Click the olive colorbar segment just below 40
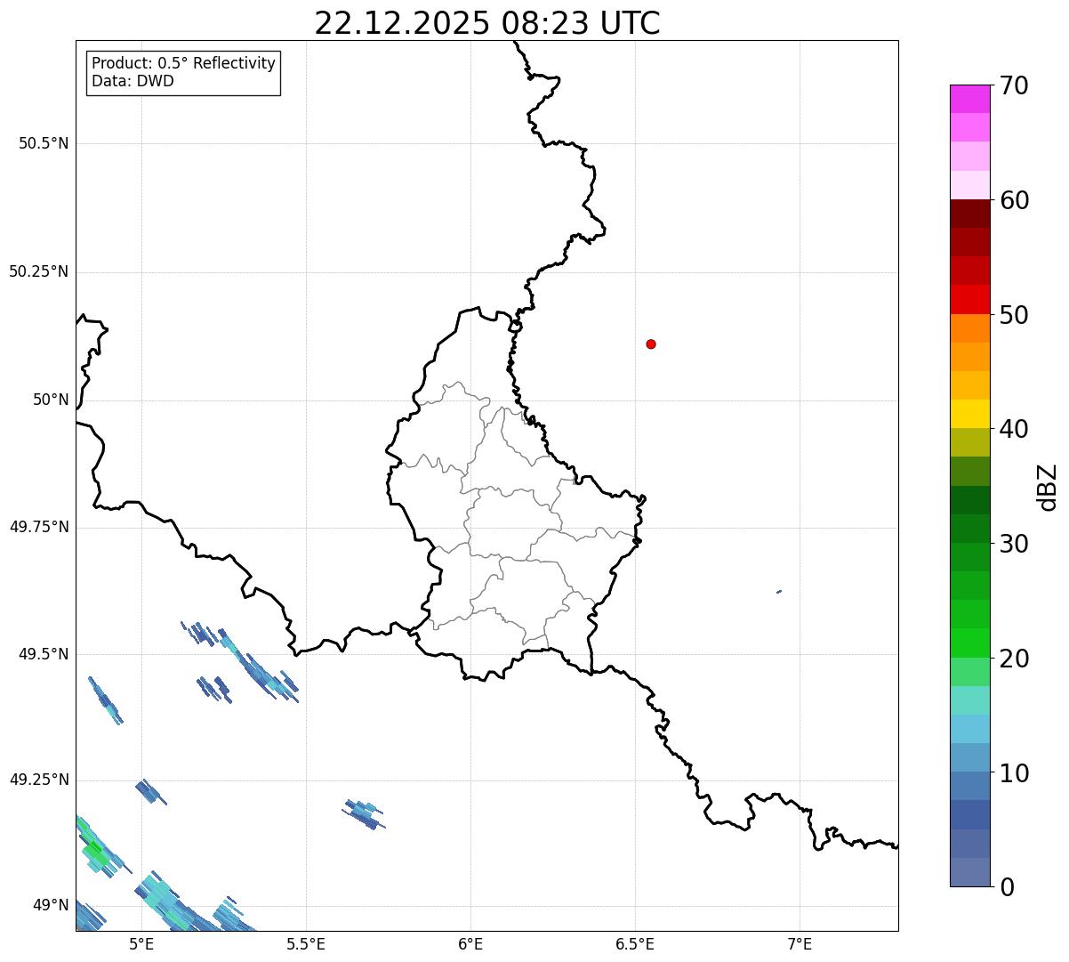 click(969, 442)
